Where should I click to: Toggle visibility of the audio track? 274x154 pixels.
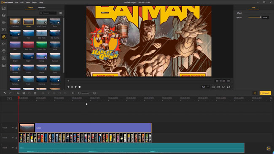point(13,148)
